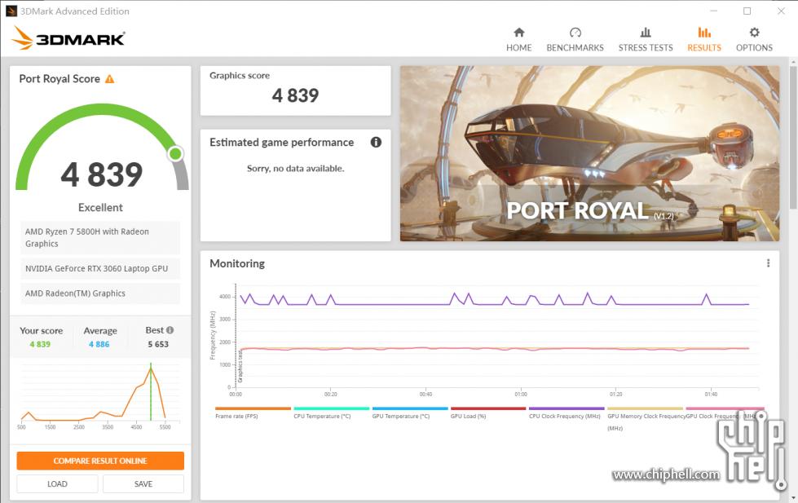
Task: Click the Port Royal benchmark image
Action: [589, 153]
